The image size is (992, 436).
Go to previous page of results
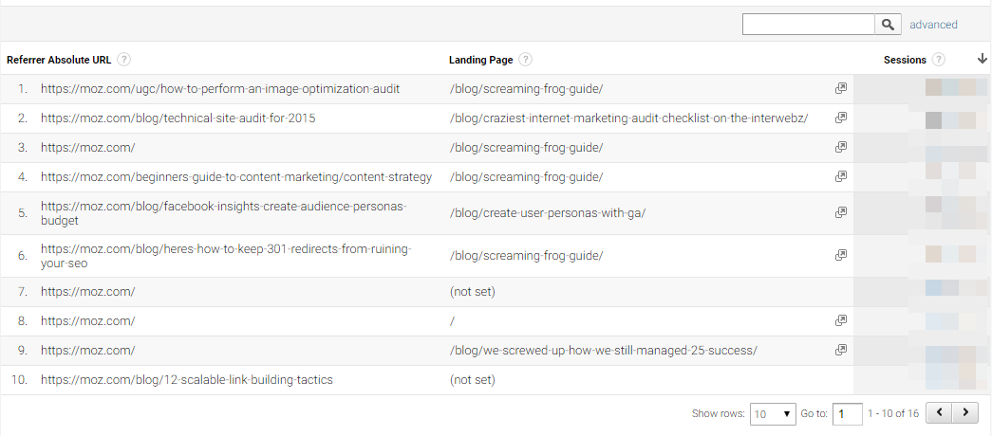click(939, 413)
